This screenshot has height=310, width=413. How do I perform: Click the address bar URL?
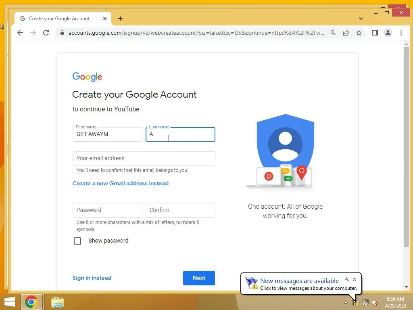(196, 33)
